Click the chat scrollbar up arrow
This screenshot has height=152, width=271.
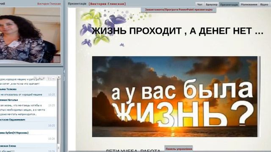[59, 77]
